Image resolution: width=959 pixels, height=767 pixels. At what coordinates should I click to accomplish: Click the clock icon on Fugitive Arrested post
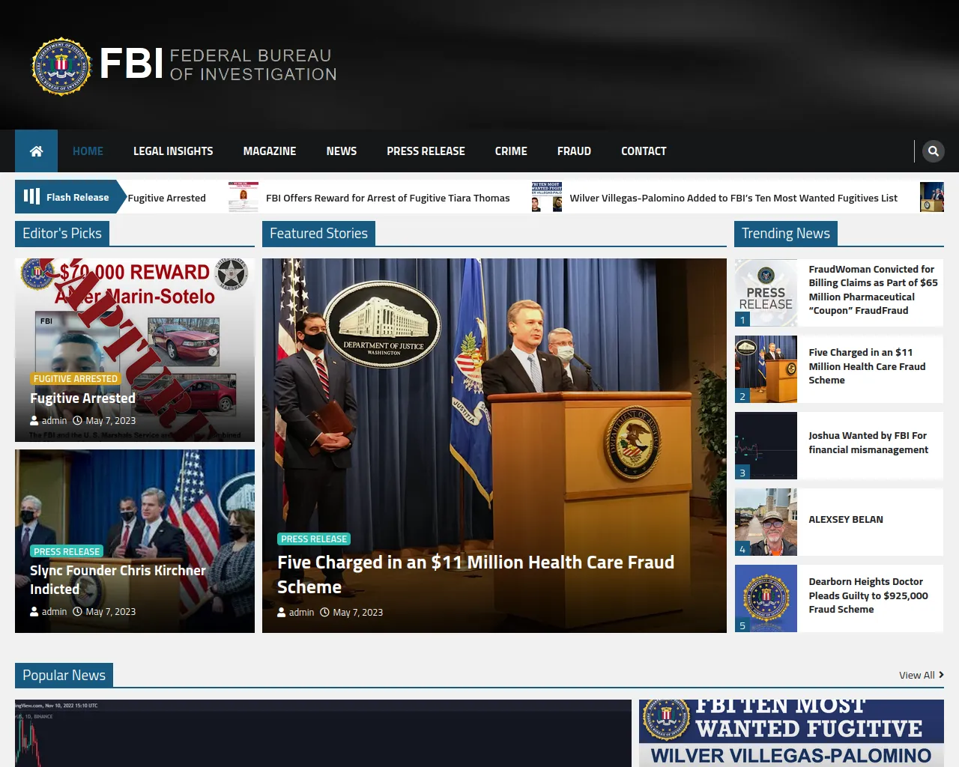click(77, 421)
